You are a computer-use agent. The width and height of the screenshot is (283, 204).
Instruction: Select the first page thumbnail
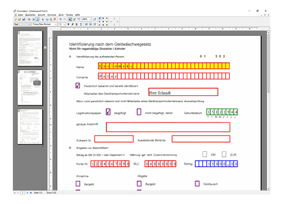coord(30,48)
